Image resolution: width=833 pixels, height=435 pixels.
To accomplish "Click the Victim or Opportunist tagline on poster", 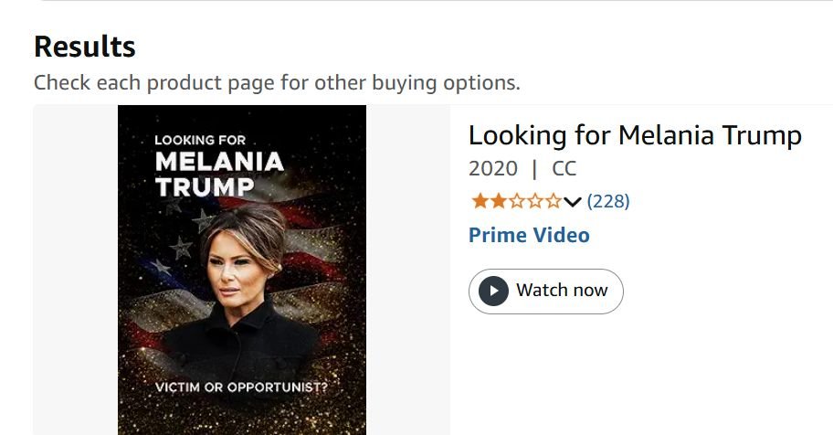I will tap(241, 387).
